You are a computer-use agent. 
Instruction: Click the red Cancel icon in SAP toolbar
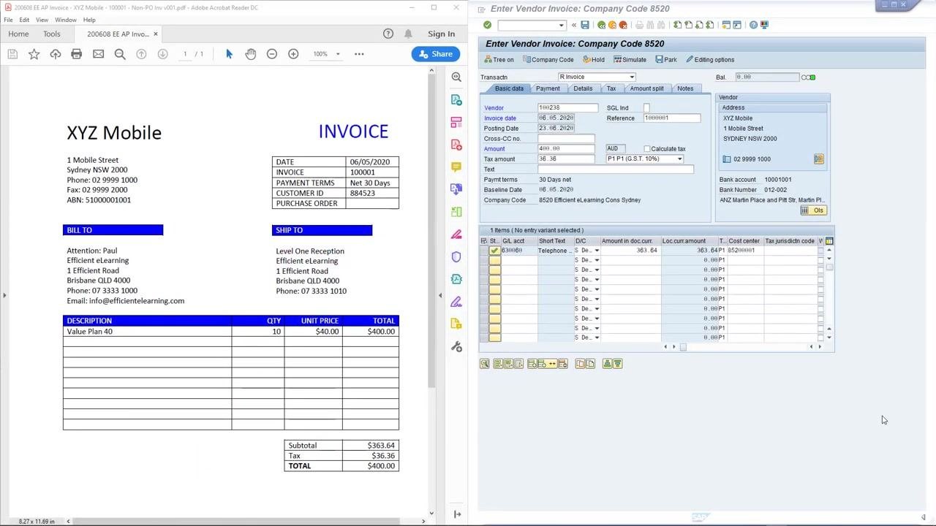pos(623,25)
